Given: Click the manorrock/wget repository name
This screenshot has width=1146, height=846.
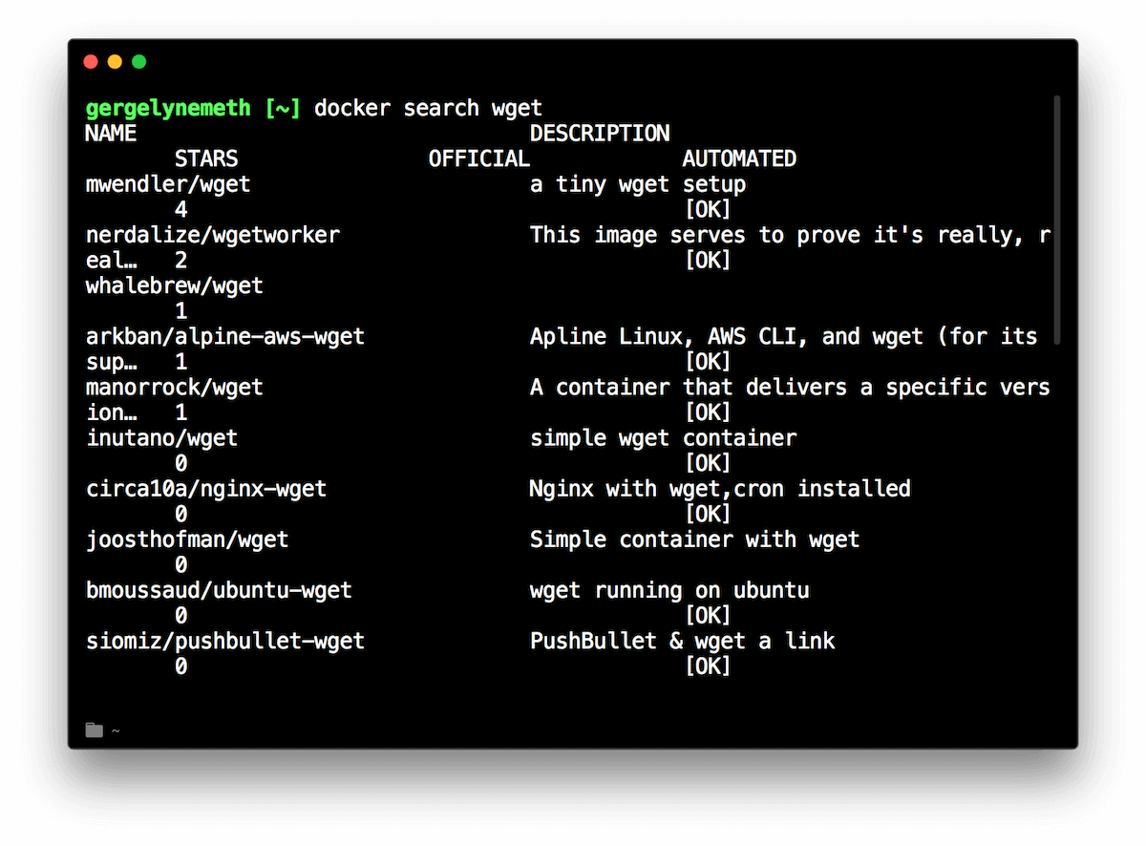Looking at the screenshot, I should (174, 387).
